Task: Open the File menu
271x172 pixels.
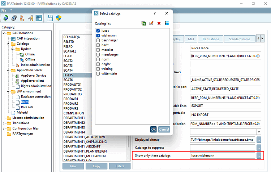Action: pyautogui.click(x=4, y=10)
